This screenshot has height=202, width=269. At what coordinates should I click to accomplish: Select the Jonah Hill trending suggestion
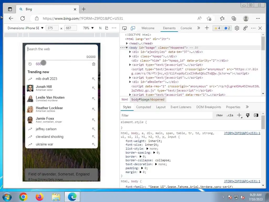[x=61, y=88]
